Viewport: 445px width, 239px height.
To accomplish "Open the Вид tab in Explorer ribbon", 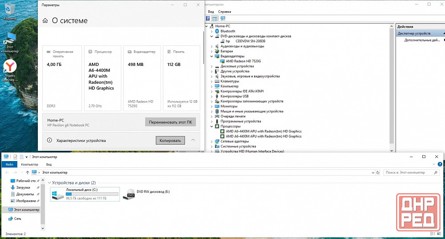I will tap(49, 164).
